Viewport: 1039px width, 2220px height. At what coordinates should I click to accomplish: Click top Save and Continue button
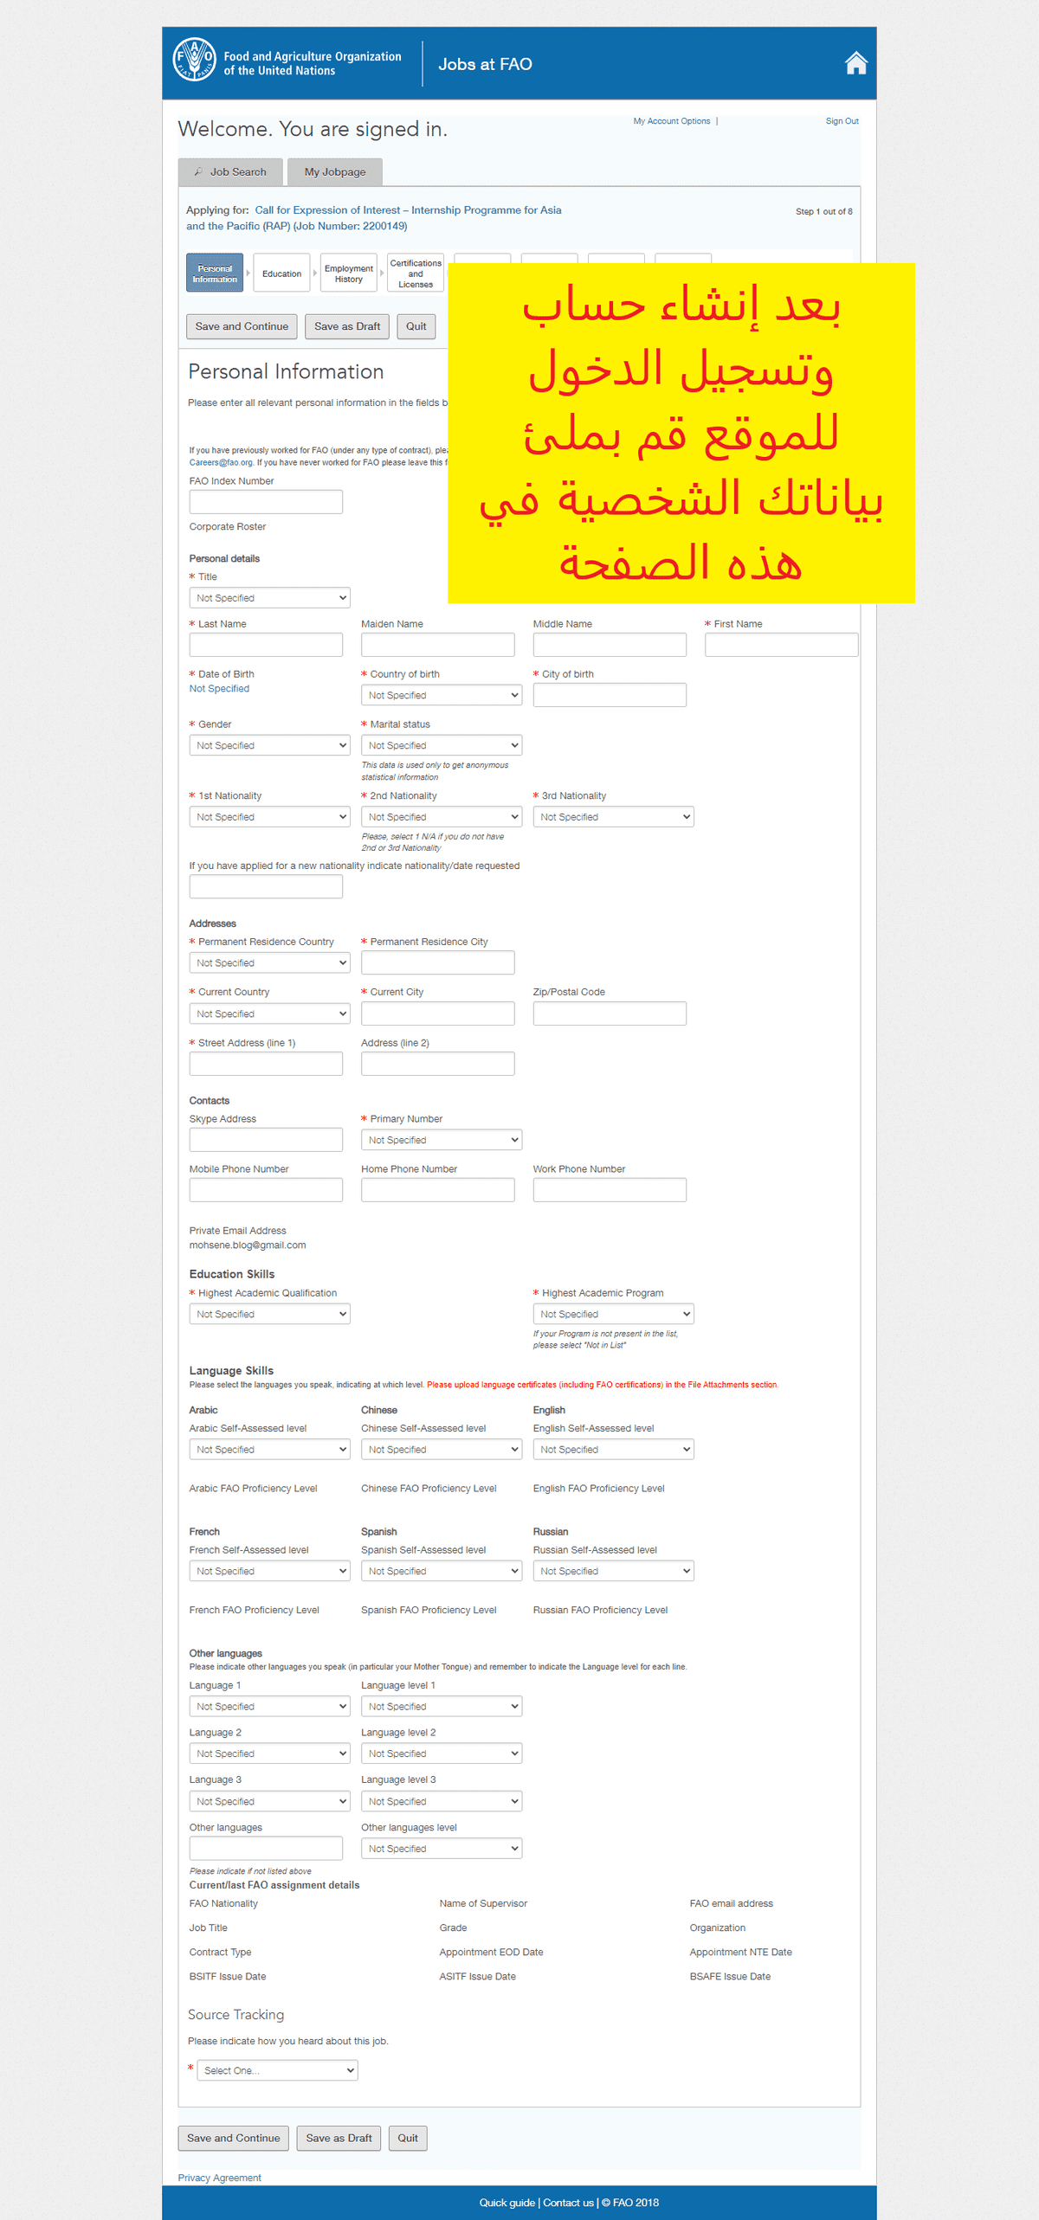[242, 326]
